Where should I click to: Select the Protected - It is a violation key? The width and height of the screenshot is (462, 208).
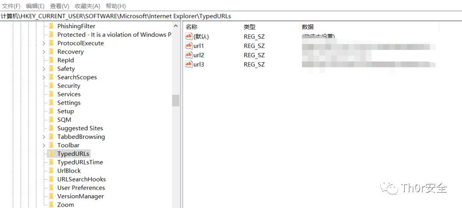coord(114,35)
